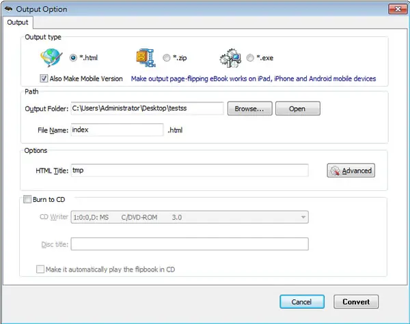
Task: Toggle Also Make Mobile Version checkbox
Action: [44, 78]
